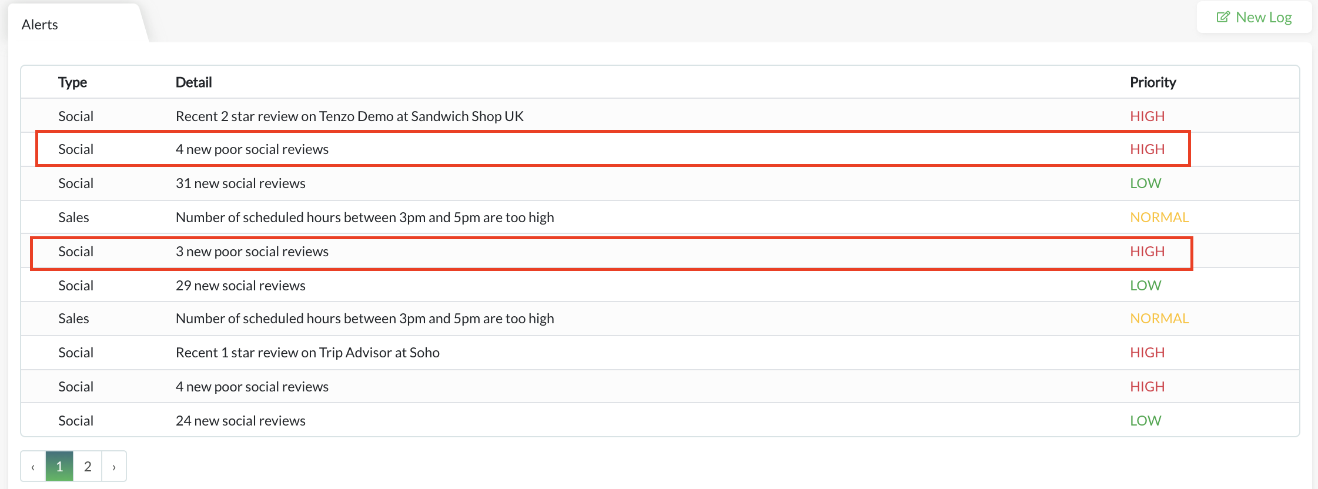Click the LOW priority of 31 new social reviews
Viewport: 1318px width, 489px height.
tap(1145, 183)
